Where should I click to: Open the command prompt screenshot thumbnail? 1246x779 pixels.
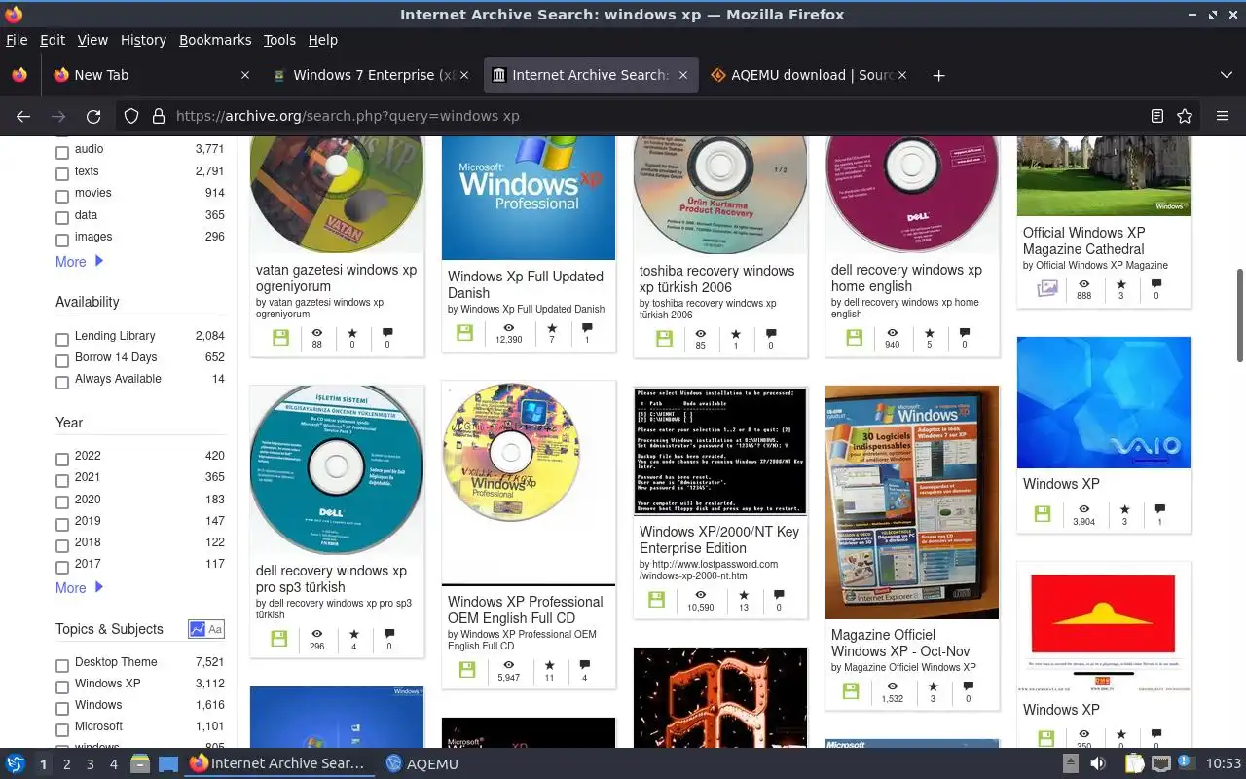tap(720, 452)
